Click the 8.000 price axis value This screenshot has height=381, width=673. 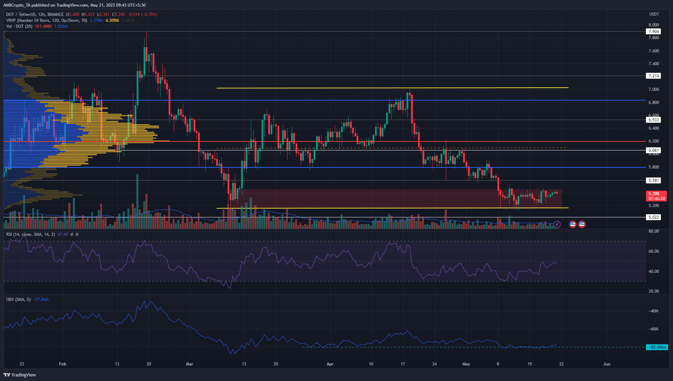(654, 25)
